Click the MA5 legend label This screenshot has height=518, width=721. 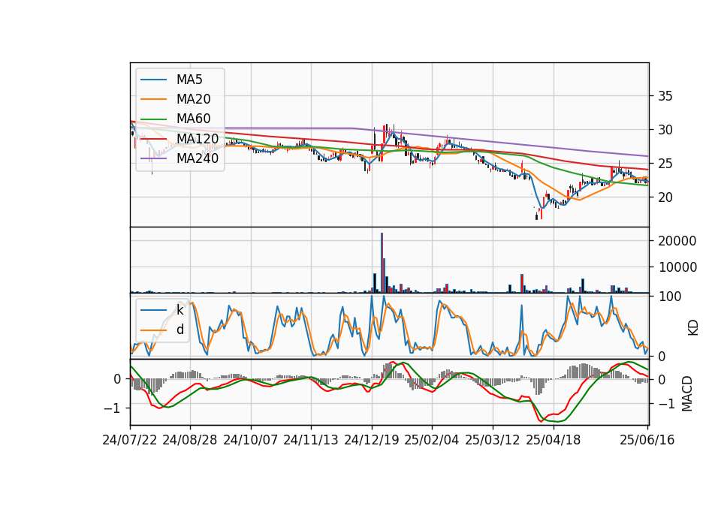(x=189, y=80)
